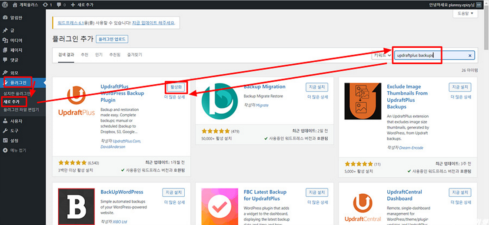Viewport: 489px width, 225px height.
Task: Open 워드프레스 6.1 link in notice
Action: coord(71,23)
